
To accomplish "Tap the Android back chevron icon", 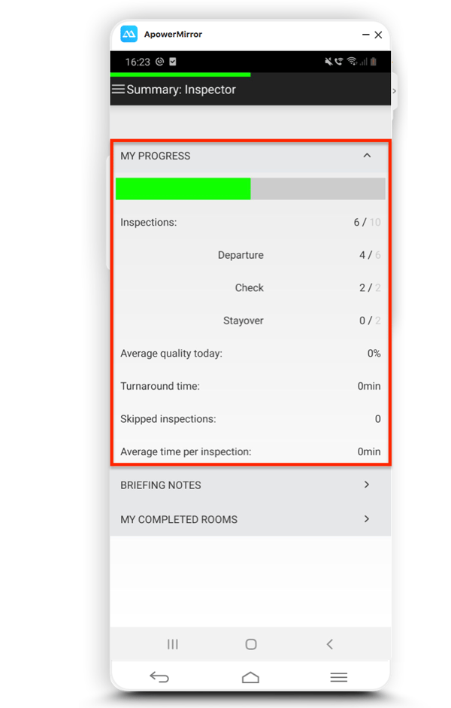I will (330, 644).
